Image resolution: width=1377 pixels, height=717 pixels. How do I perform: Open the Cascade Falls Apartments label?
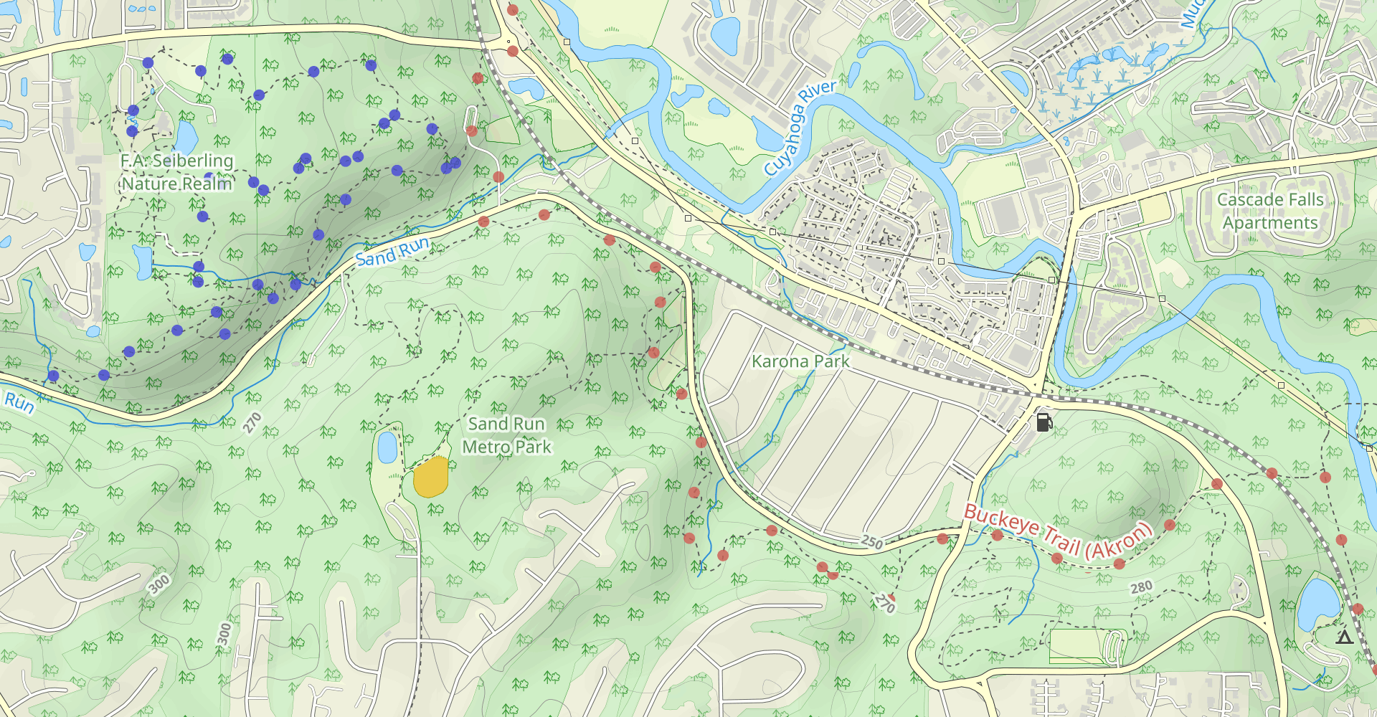1270,211
